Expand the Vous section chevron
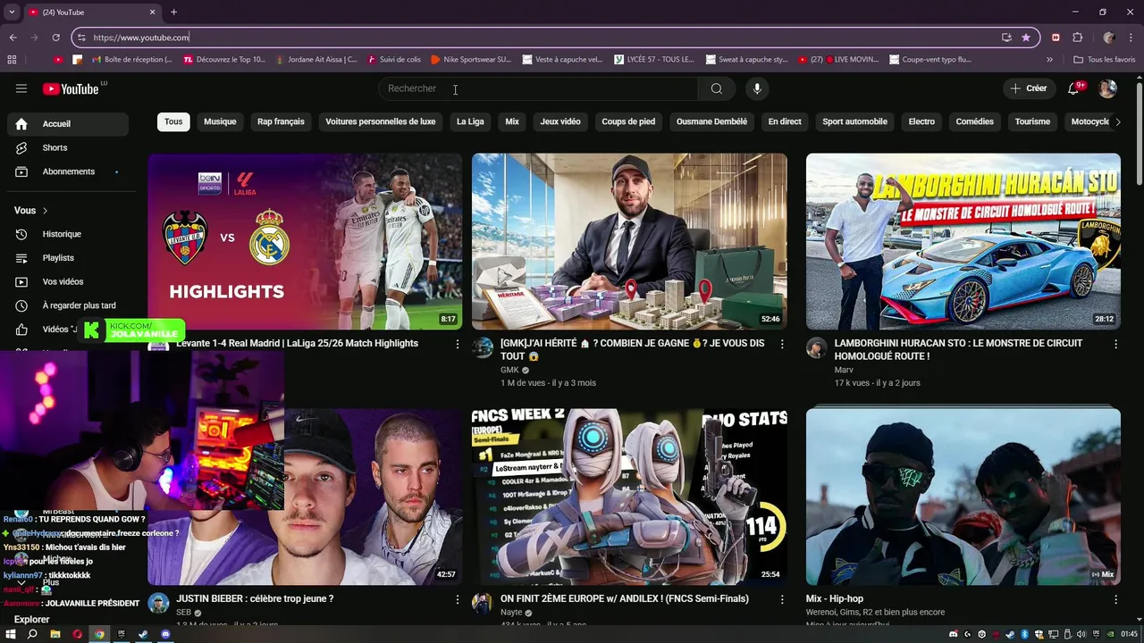Screen dimensions: 1144x643 coord(45,211)
